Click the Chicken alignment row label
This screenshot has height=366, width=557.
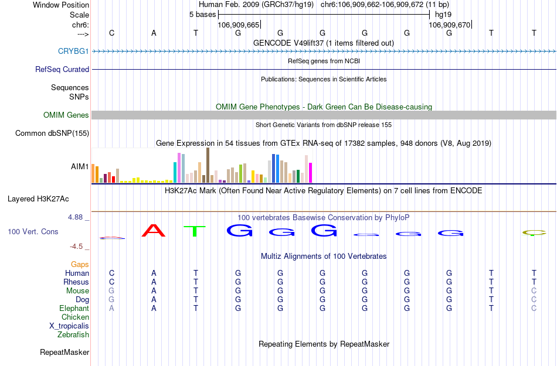[75, 317]
